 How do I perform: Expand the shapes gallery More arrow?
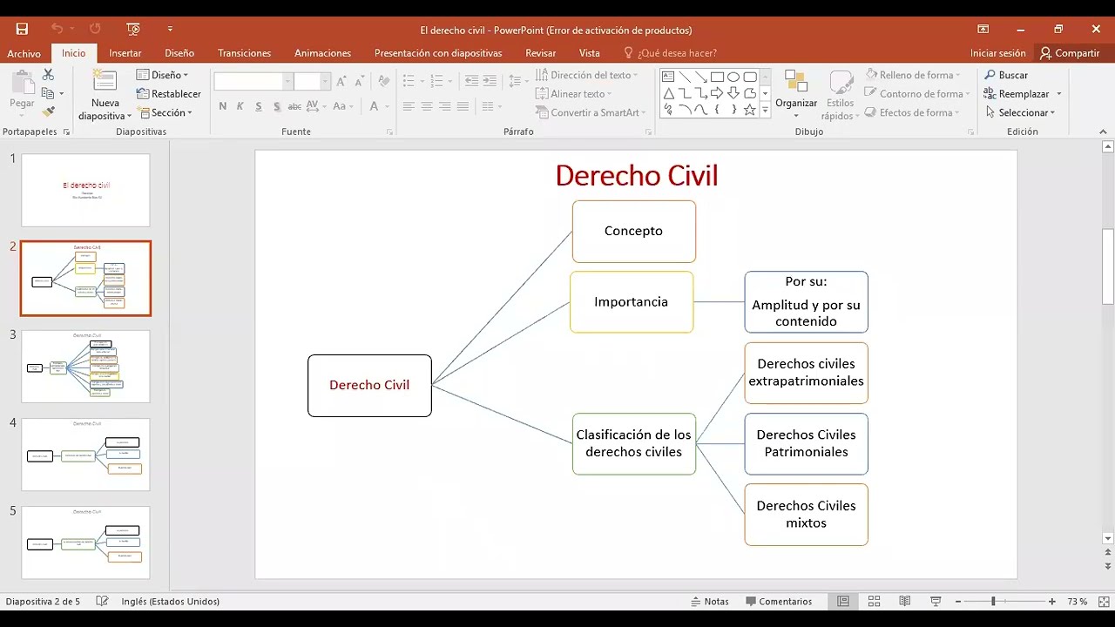click(x=765, y=111)
